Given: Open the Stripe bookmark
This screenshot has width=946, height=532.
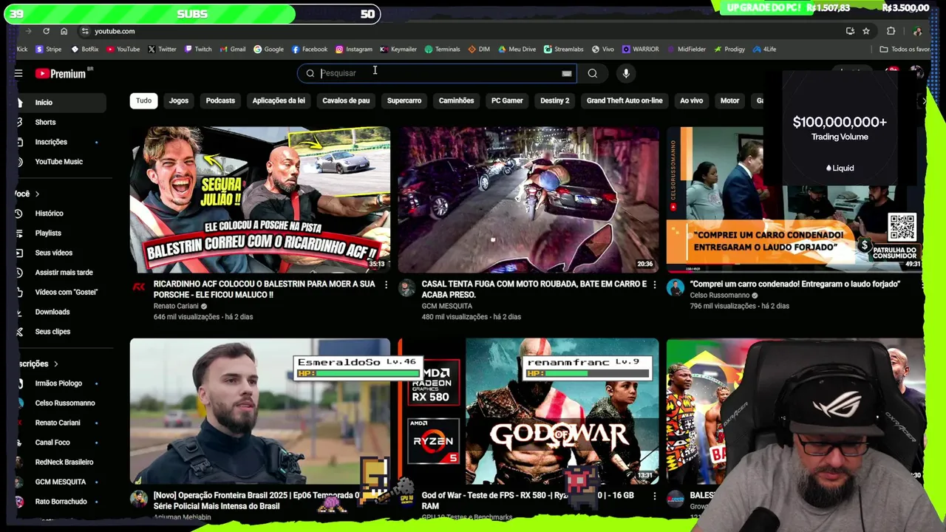Looking at the screenshot, I should pos(49,50).
